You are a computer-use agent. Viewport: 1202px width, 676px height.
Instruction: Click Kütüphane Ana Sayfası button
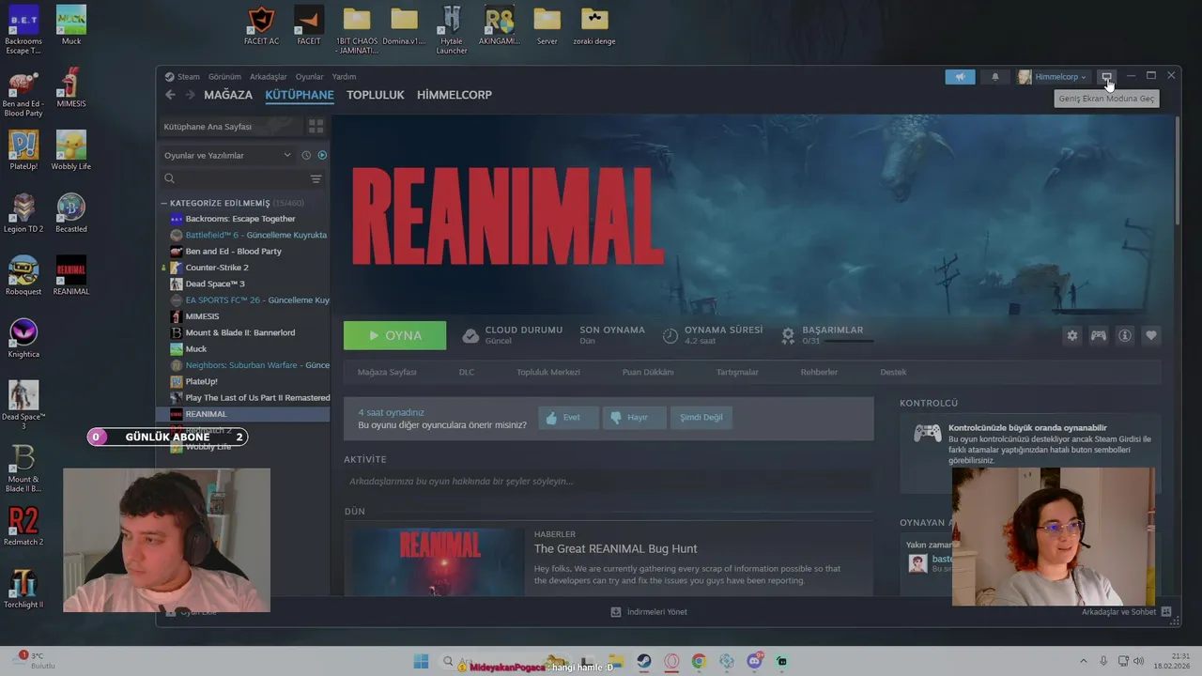coord(231,126)
